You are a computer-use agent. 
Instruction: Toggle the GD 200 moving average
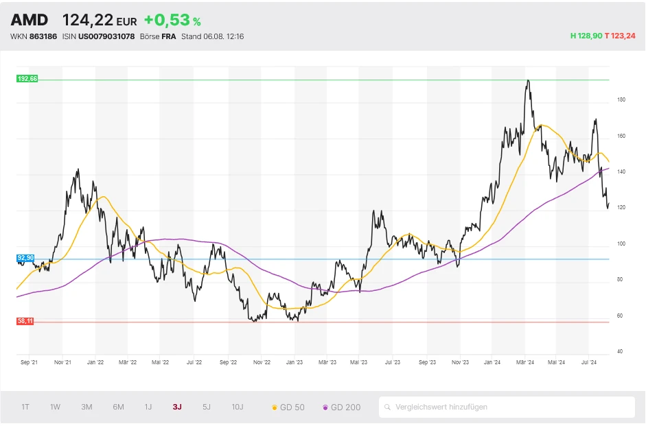341,407
